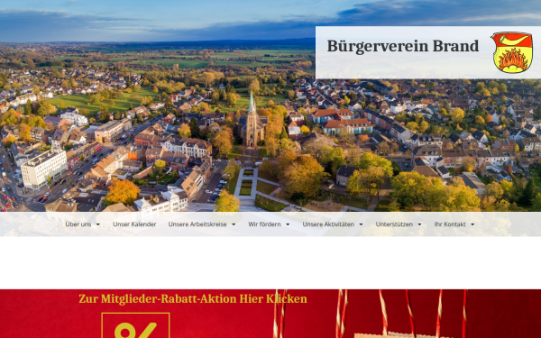Viewport: 541px width, 338px height.
Task: Click Zur Mitglieder-Rabatt-Aktion Hier Klicken link
Action: point(193,298)
